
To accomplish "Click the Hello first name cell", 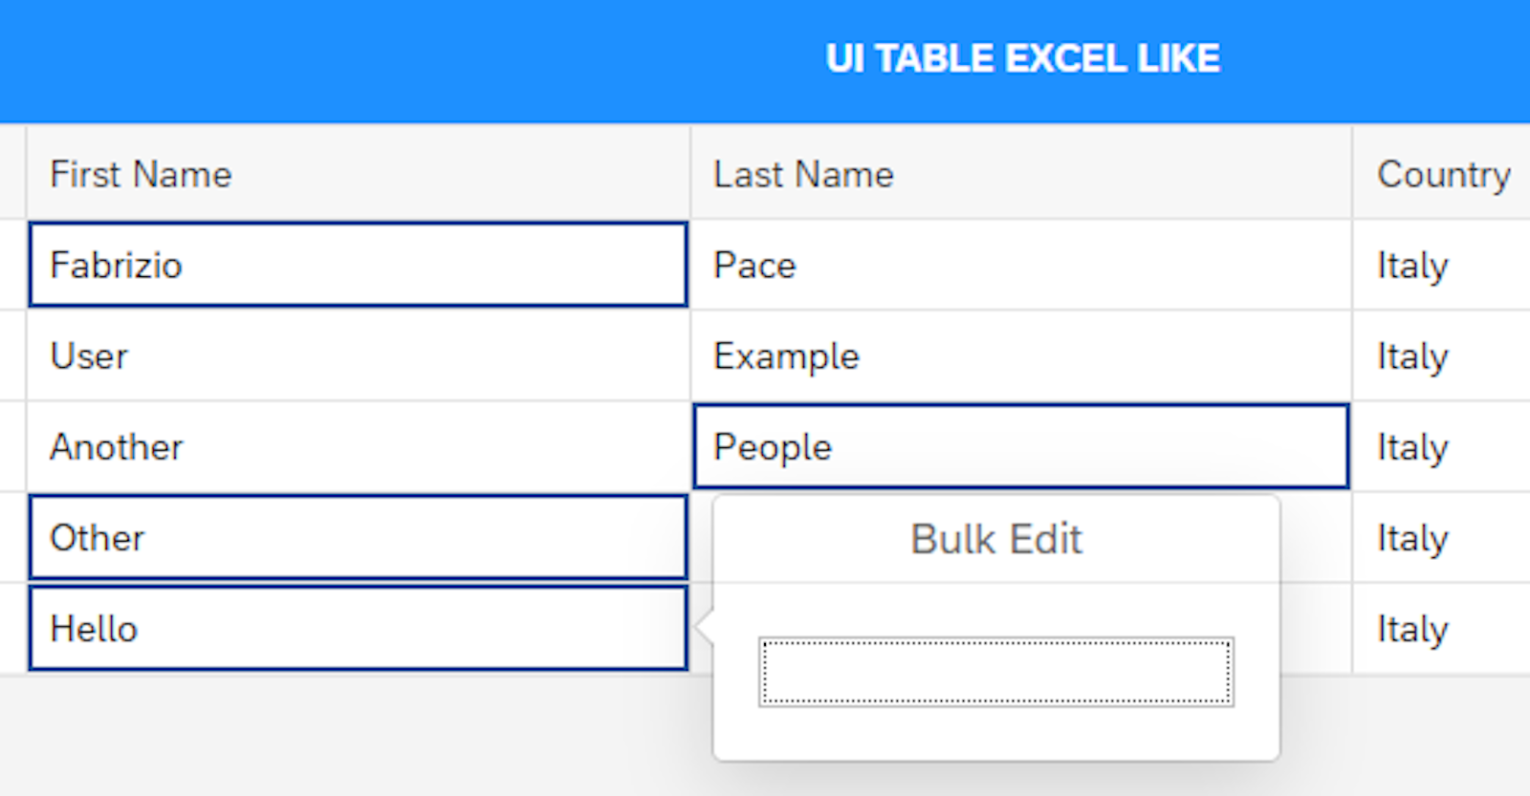I will 358,629.
